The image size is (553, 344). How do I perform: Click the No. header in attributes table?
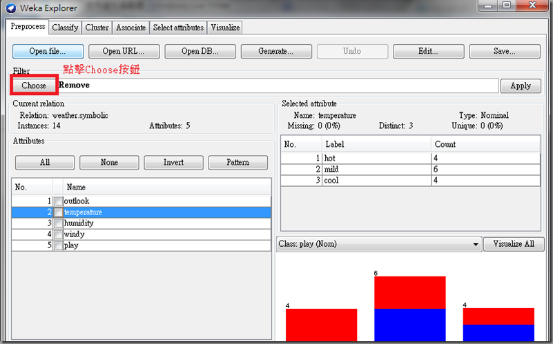coord(32,187)
